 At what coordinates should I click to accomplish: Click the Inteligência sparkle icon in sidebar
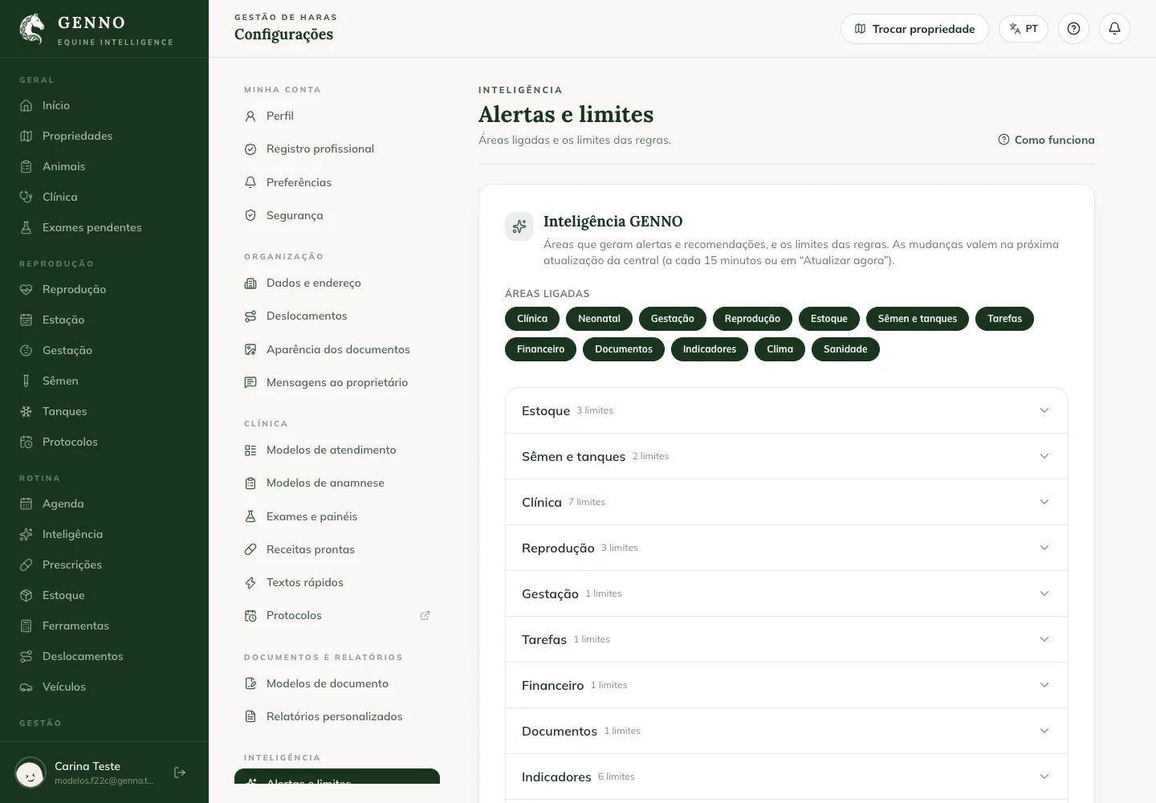[x=26, y=534]
